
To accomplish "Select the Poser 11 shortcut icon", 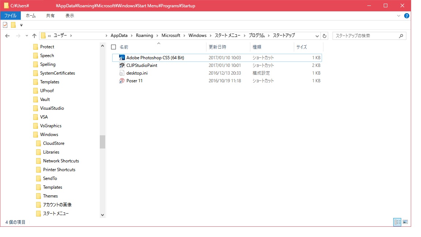I will [122, 80].
